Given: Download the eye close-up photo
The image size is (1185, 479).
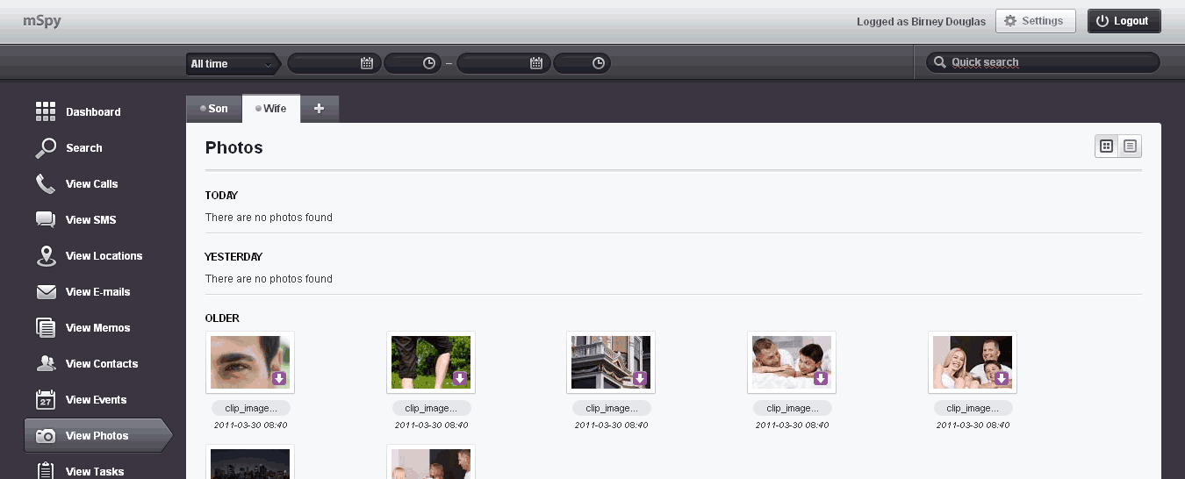Looking at the screenshot, I should 279,379.
